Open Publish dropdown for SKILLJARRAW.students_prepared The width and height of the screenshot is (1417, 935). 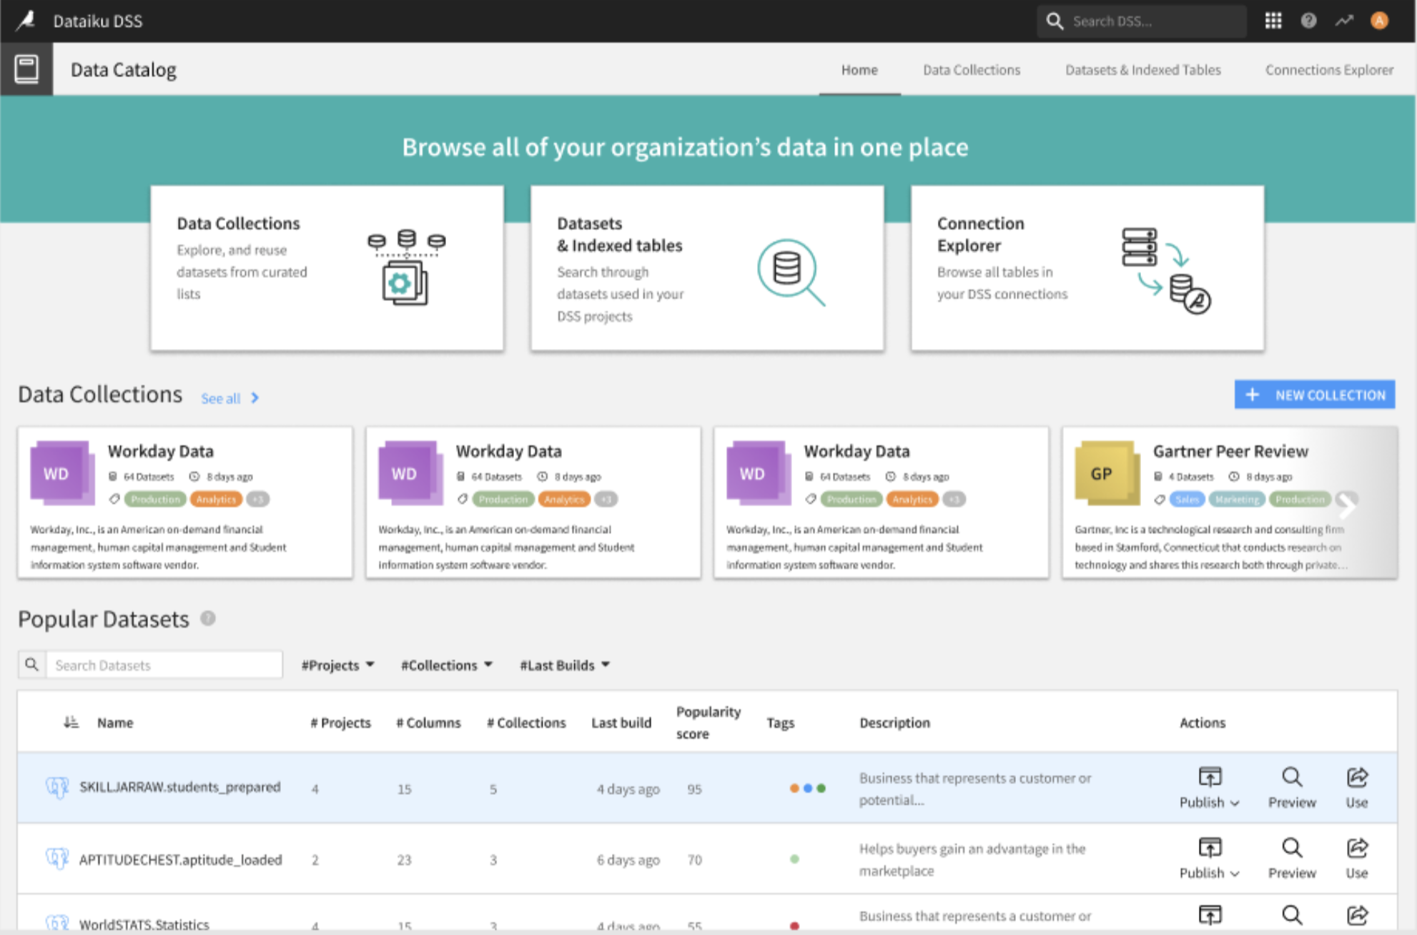click(x=1210, y=788)
